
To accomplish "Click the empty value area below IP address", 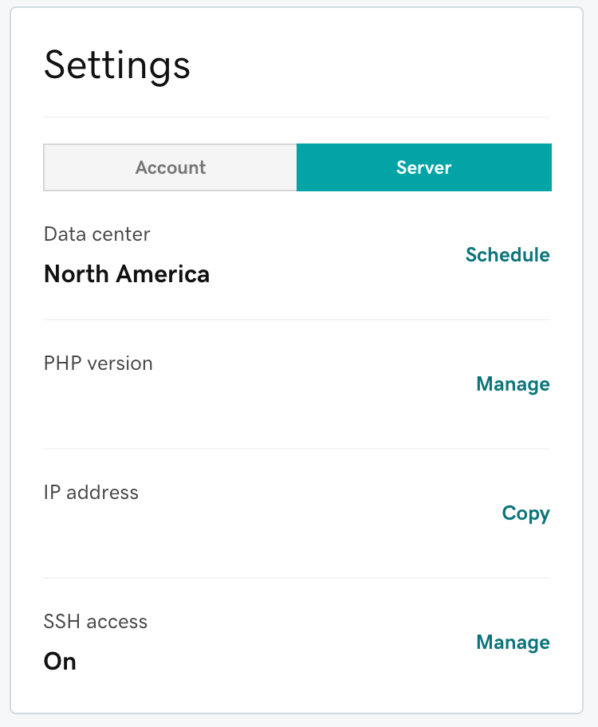I will click(x=186, y=532).
